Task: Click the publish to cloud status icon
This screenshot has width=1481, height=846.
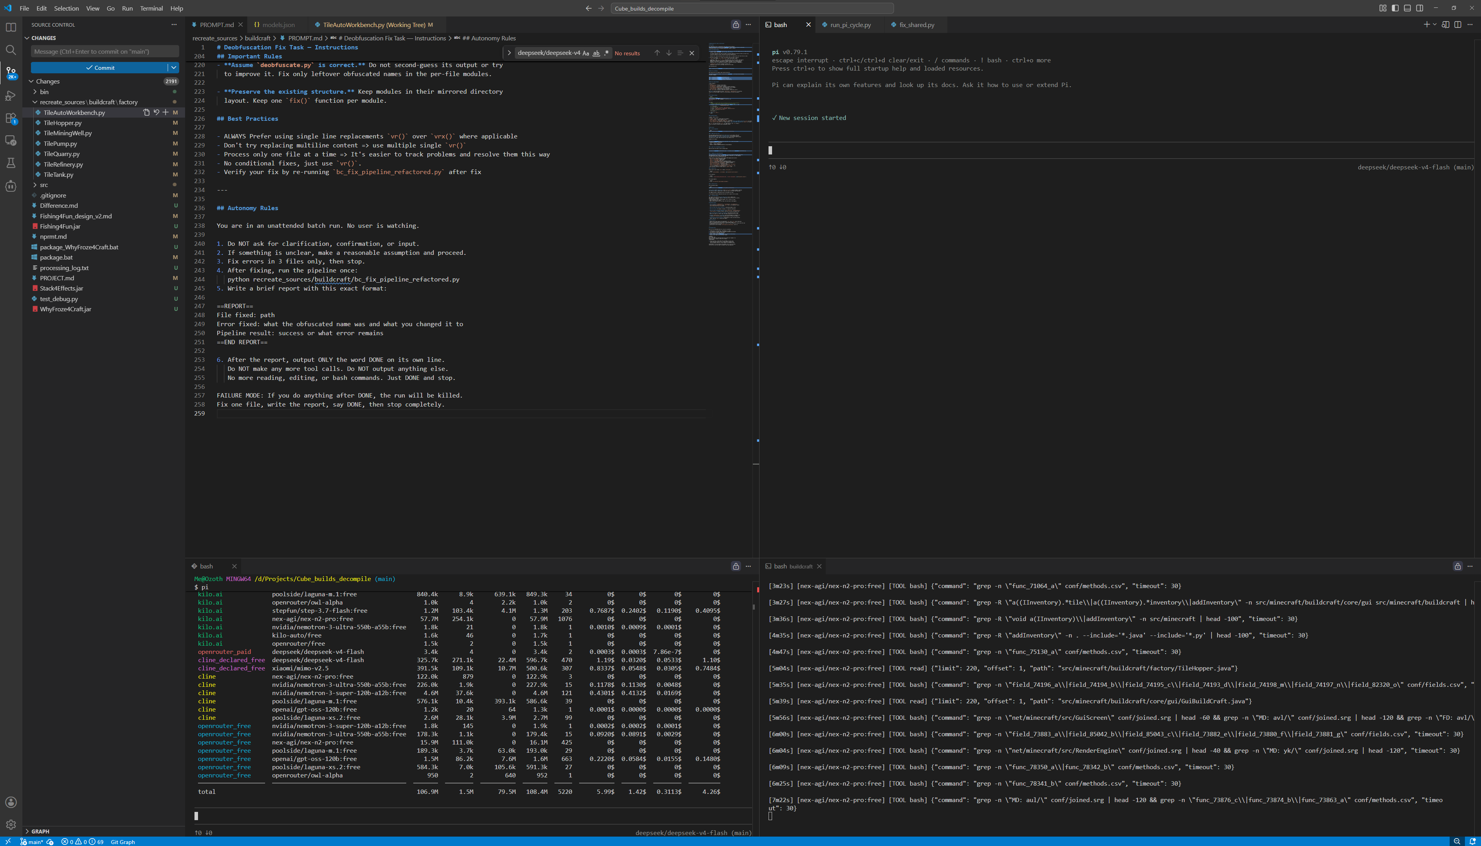Action: (51, 842)
